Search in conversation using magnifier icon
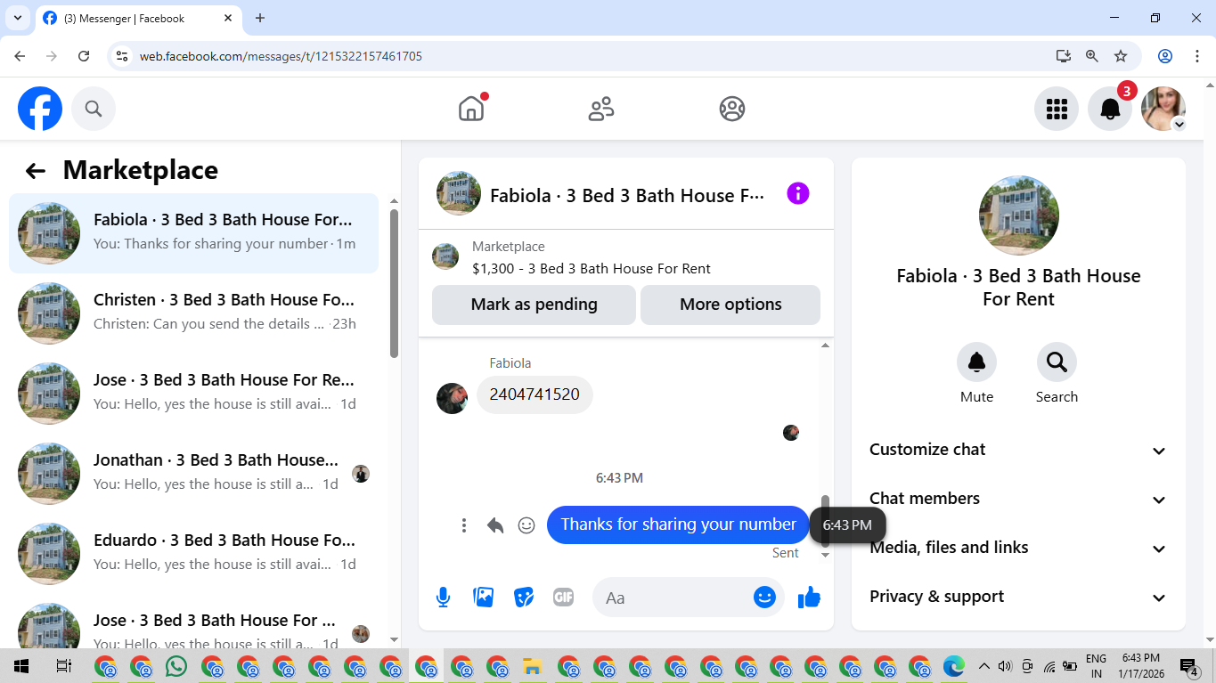Image resolution: width=1216 pixels, height=683 pixels. point(1057,362)
